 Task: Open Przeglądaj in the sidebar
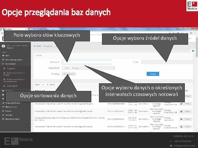11,69
